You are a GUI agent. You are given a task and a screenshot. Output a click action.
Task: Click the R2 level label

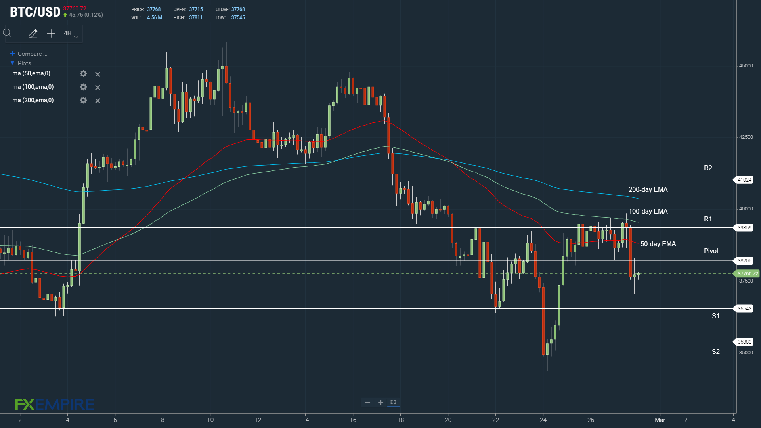708,168
